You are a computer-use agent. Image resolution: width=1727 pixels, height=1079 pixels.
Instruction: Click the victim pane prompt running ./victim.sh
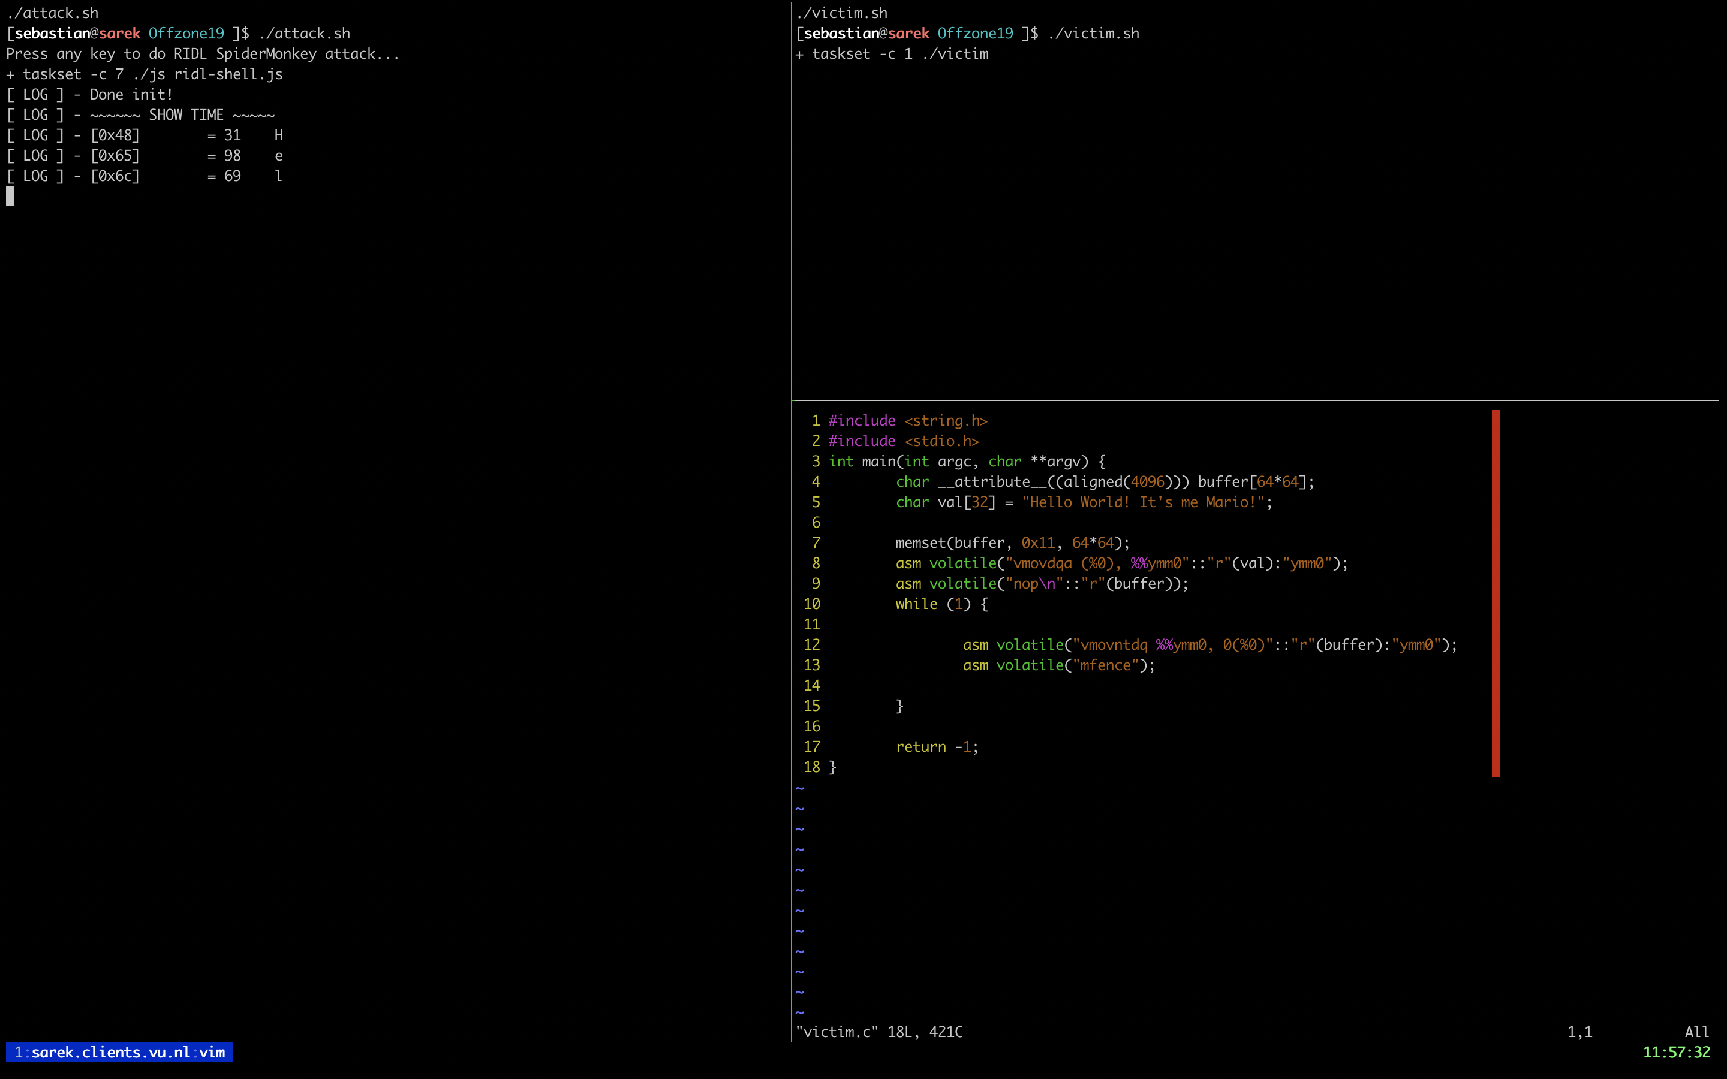(968, 34)
